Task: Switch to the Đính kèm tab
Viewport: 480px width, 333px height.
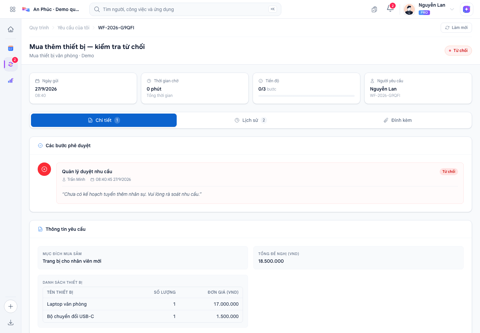Action: [398, 120]
